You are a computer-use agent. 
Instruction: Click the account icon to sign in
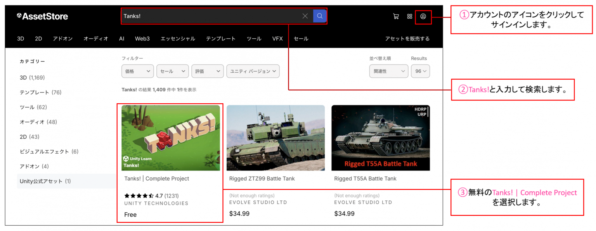[x=424, y=17]
